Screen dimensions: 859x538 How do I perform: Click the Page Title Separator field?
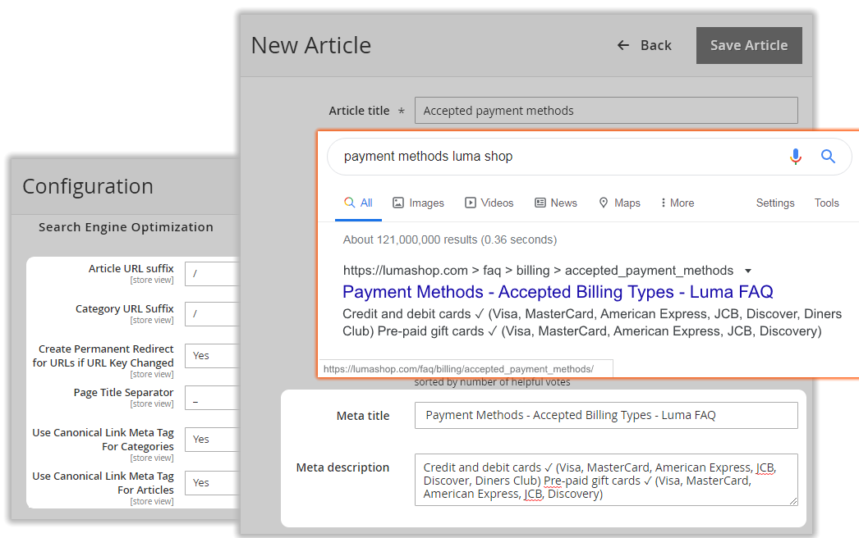[213, 398]
